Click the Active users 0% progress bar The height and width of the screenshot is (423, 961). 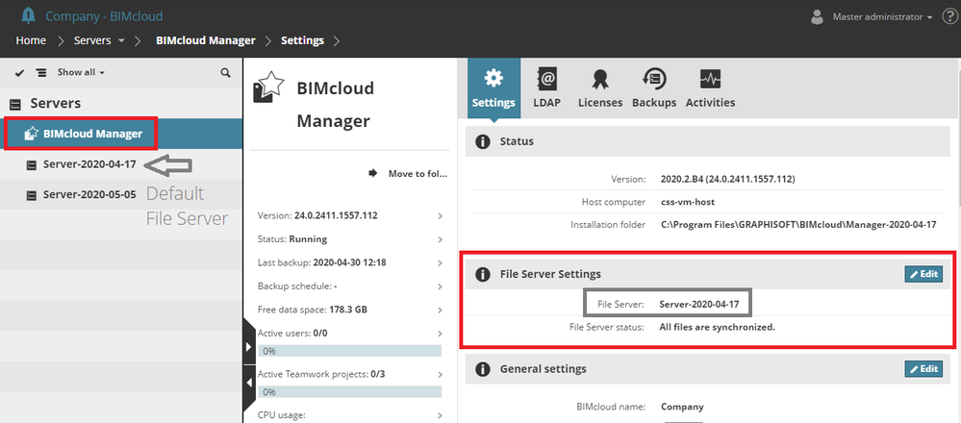[x=349, y=351]
